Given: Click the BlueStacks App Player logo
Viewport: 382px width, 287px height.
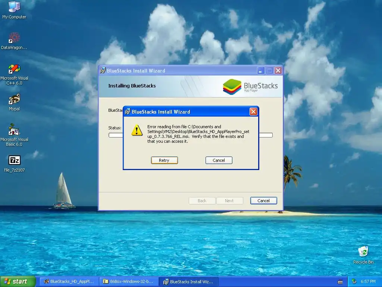Looking at the screenshot, I should (250, 87).
